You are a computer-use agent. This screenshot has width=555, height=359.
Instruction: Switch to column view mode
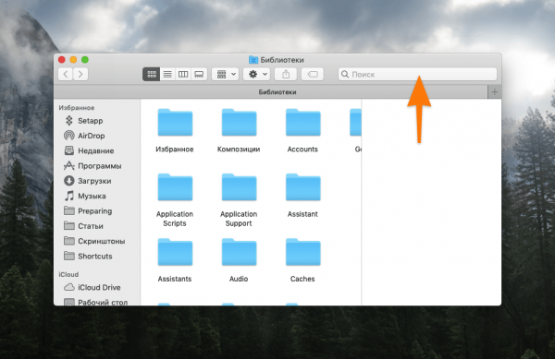[x=183, y=74]
